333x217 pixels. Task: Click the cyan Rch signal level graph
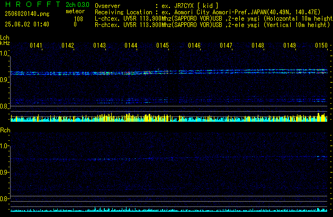coord(169,210)
